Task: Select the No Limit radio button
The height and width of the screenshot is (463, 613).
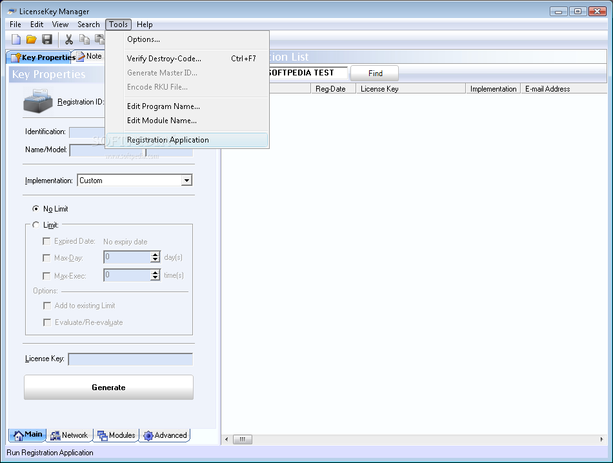Action: (x=35, y=209)
